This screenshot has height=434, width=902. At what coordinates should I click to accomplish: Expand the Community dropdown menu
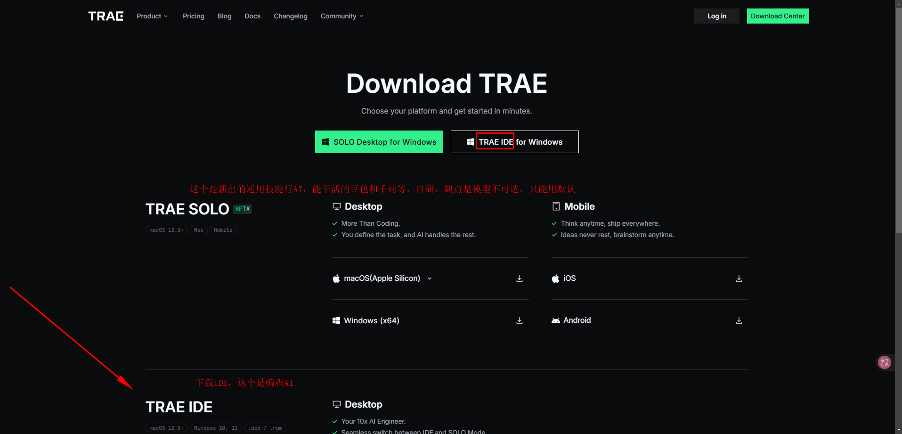coord(342,16)
